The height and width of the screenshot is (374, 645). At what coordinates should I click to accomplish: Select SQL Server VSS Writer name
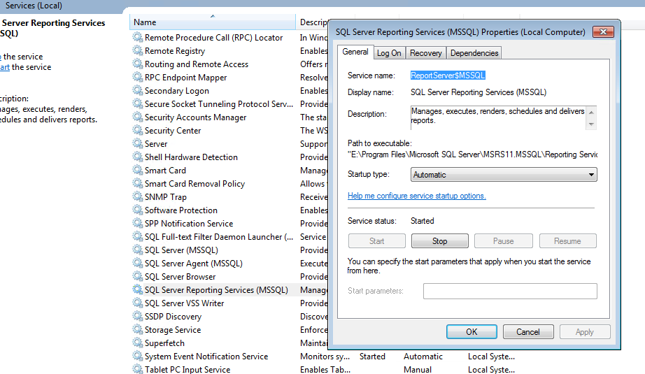point(184,303)
